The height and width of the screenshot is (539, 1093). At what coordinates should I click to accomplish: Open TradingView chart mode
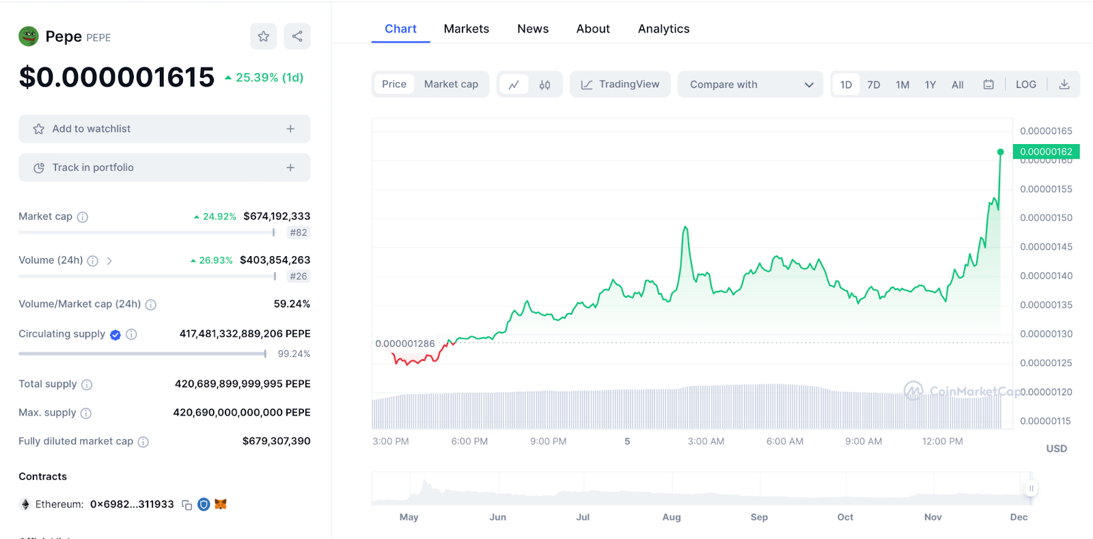620,85
